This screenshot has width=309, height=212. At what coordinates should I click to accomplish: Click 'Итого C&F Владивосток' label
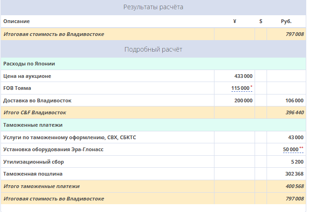point(35,112)
